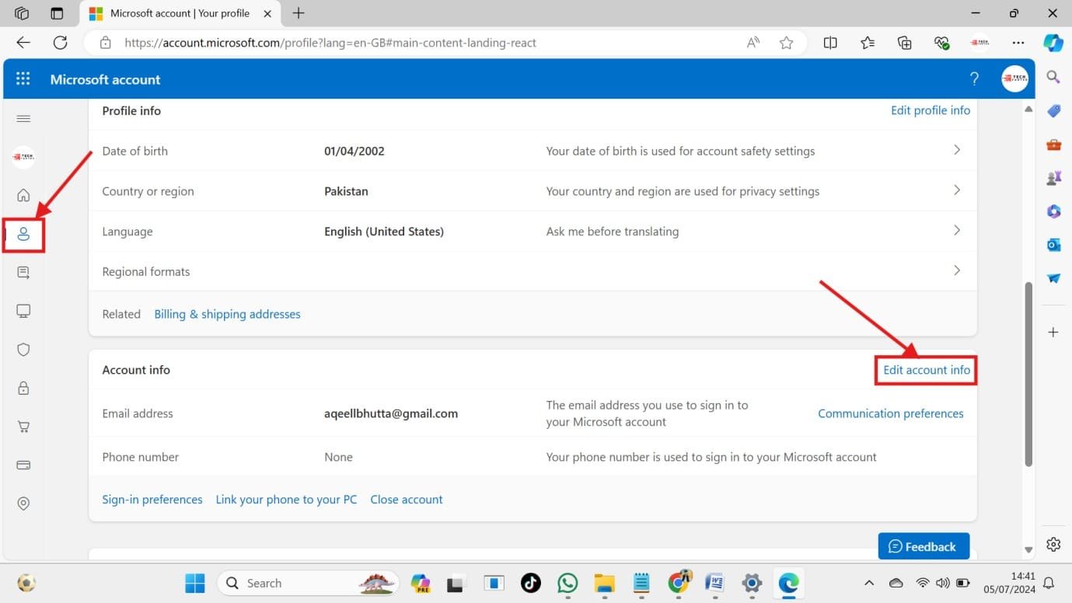Open Billing & shipping addresses link
The height and width of the screenshot is (603, 1072).
(x=227, y=314)
